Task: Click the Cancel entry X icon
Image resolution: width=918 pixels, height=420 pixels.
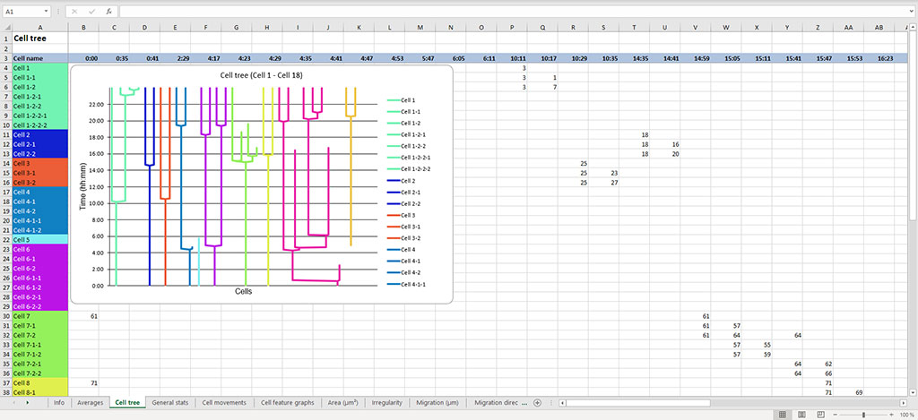Action: (x=75, y=11)
